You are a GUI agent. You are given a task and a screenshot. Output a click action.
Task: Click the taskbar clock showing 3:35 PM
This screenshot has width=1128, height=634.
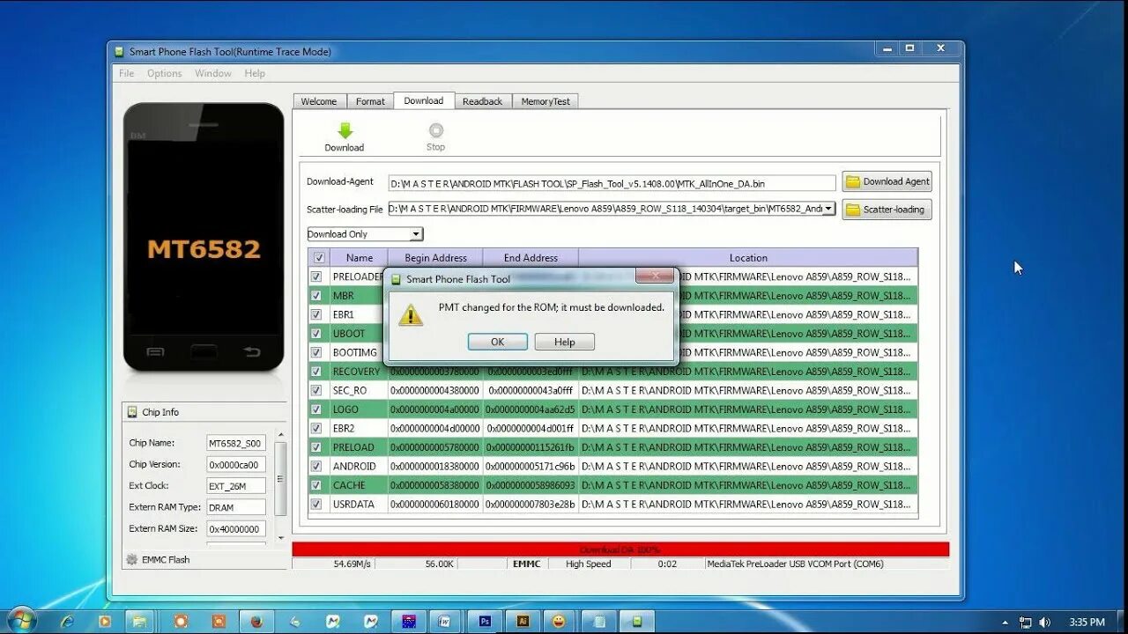(1087, 622)
